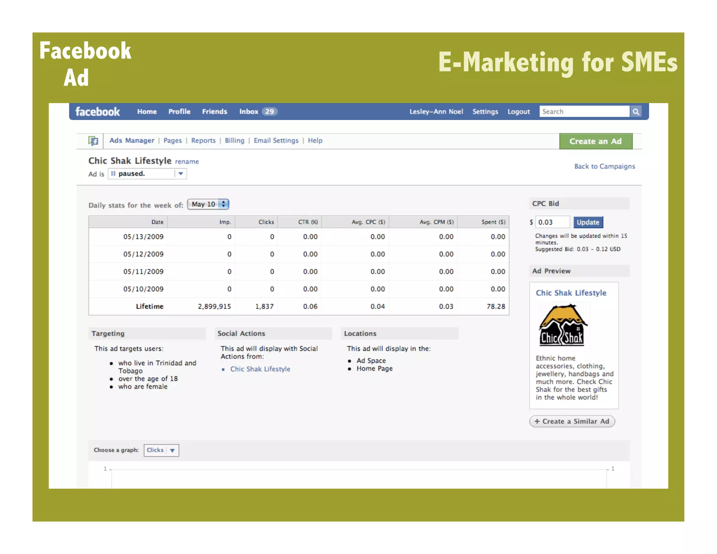The image size is (717, 554).
Task: Open the Help link in ads nav
Action: [315, 140]
